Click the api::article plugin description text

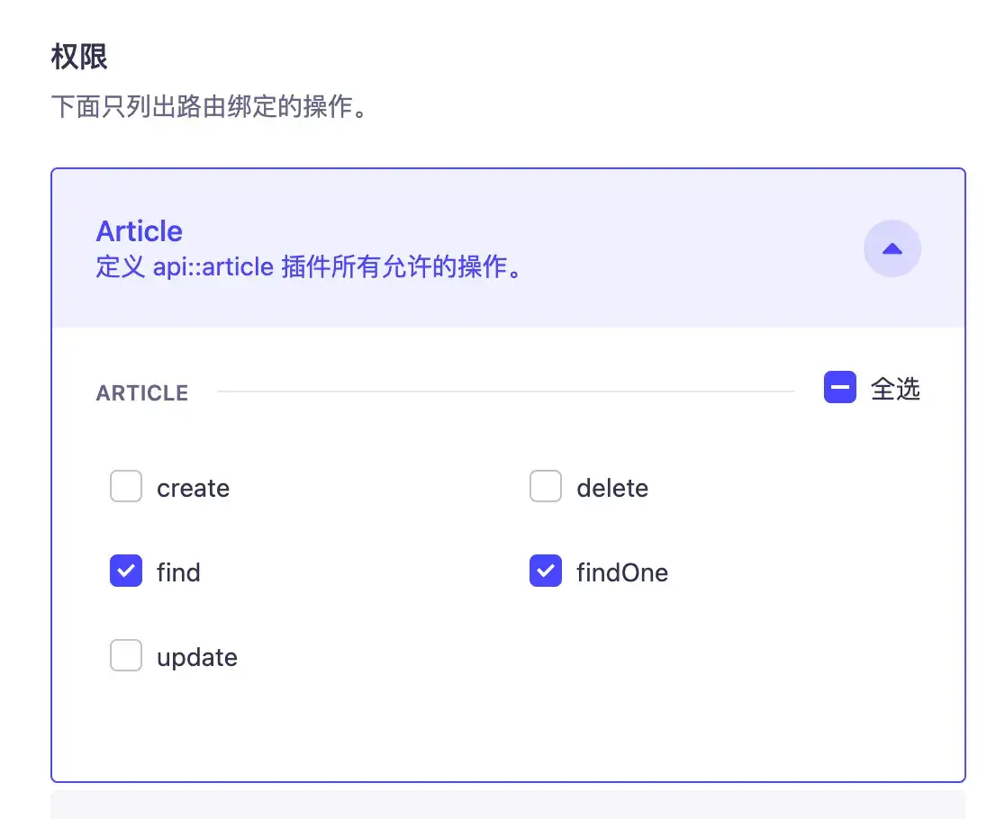point(309,267)
